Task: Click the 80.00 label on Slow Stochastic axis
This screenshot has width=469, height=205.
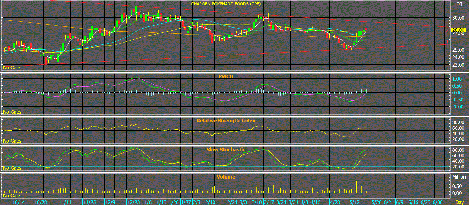Action: coord(458,150)
